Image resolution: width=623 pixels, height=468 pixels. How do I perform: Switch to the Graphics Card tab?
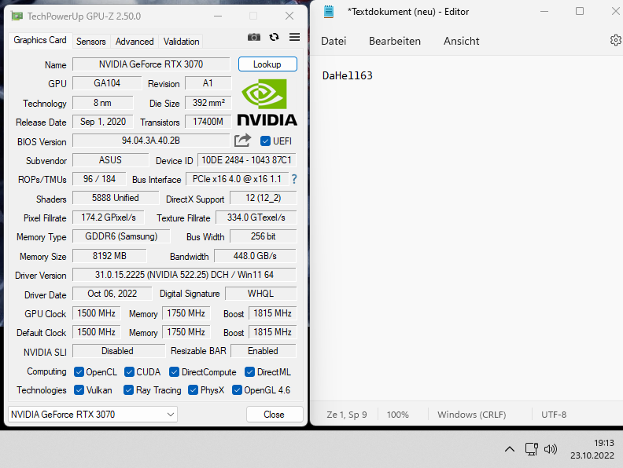[40, 41]
